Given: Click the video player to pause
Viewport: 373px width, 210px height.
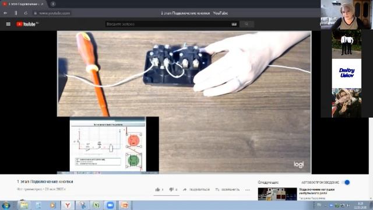Looking at the screenshot, I should pos(184,102).
